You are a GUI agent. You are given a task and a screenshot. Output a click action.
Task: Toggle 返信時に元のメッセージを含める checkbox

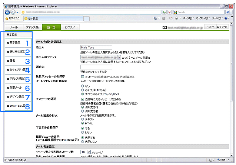[82, 99]
